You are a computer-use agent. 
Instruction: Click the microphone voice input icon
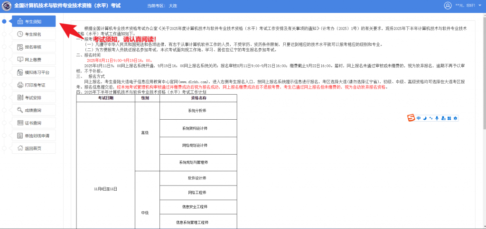coord(437,118)
